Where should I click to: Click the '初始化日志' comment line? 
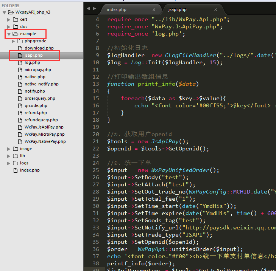tap(128, 48)
